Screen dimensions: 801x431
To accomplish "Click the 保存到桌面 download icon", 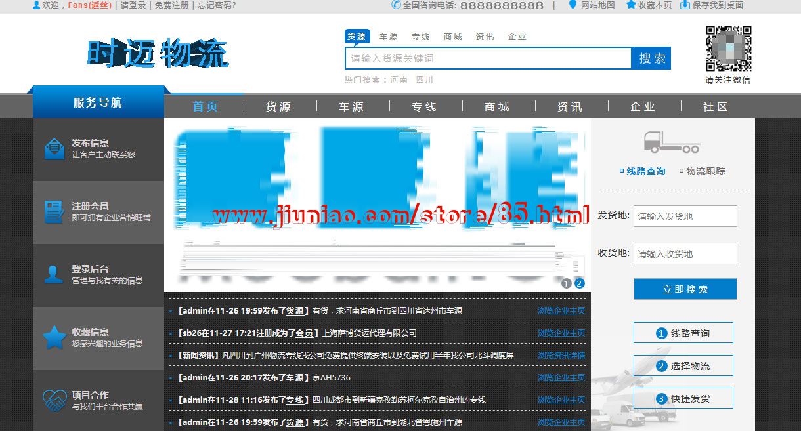I will coord(685,5).
